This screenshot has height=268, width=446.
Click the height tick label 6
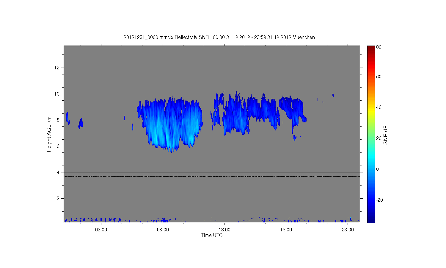[58, 146]
